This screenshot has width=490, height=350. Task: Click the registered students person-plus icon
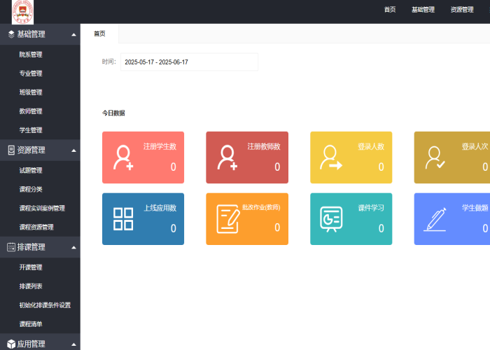[x=124, y=157]
